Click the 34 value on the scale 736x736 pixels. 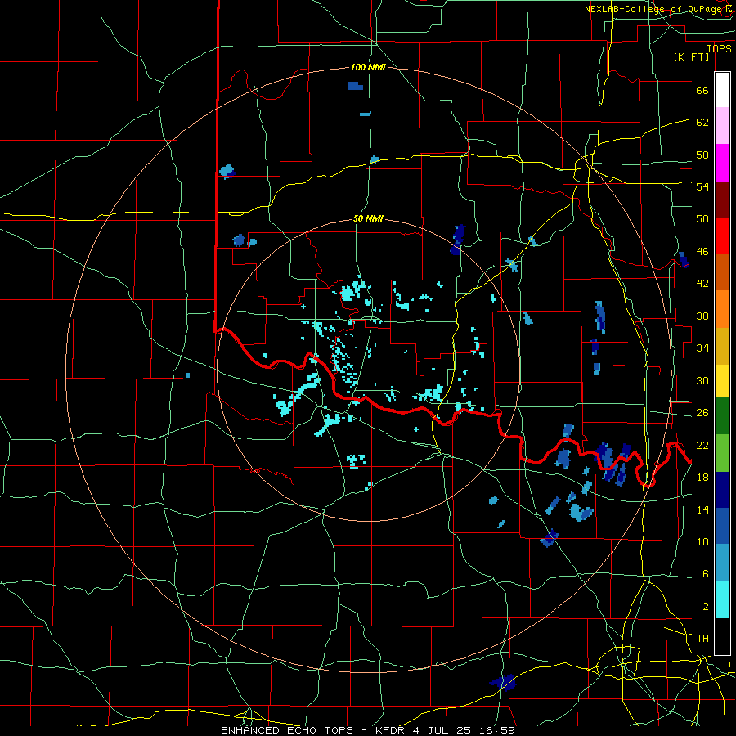702,348
